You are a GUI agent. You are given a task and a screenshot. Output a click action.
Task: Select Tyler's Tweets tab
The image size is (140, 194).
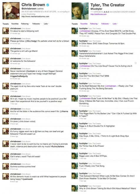[x=75, y=24]
